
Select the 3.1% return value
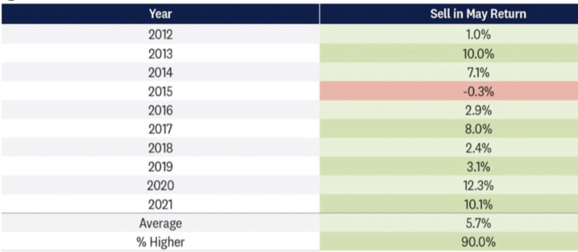(478, 167)
